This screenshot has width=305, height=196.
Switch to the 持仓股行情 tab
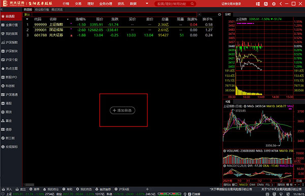tap(42, 10)
